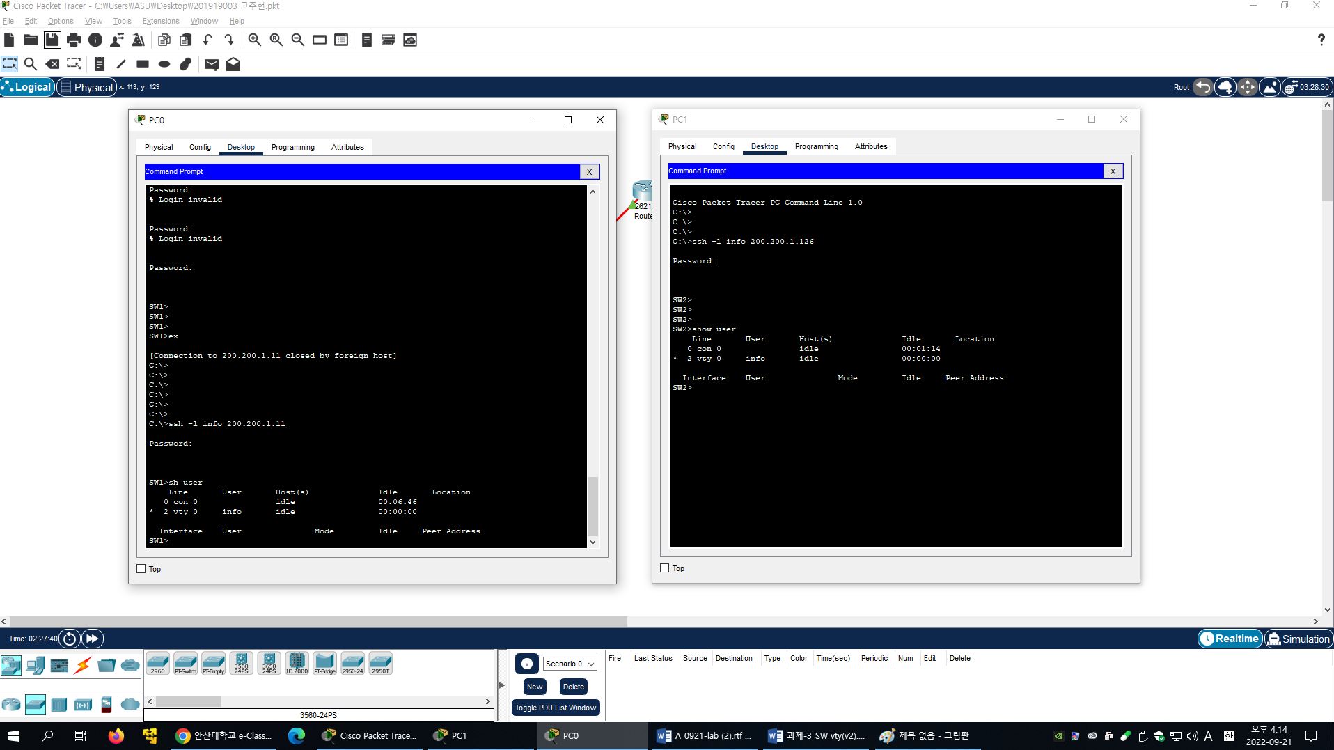1334x750 pixels.
Task: Select the Draw Ellipse tool
Action: [x=164, y=64]
